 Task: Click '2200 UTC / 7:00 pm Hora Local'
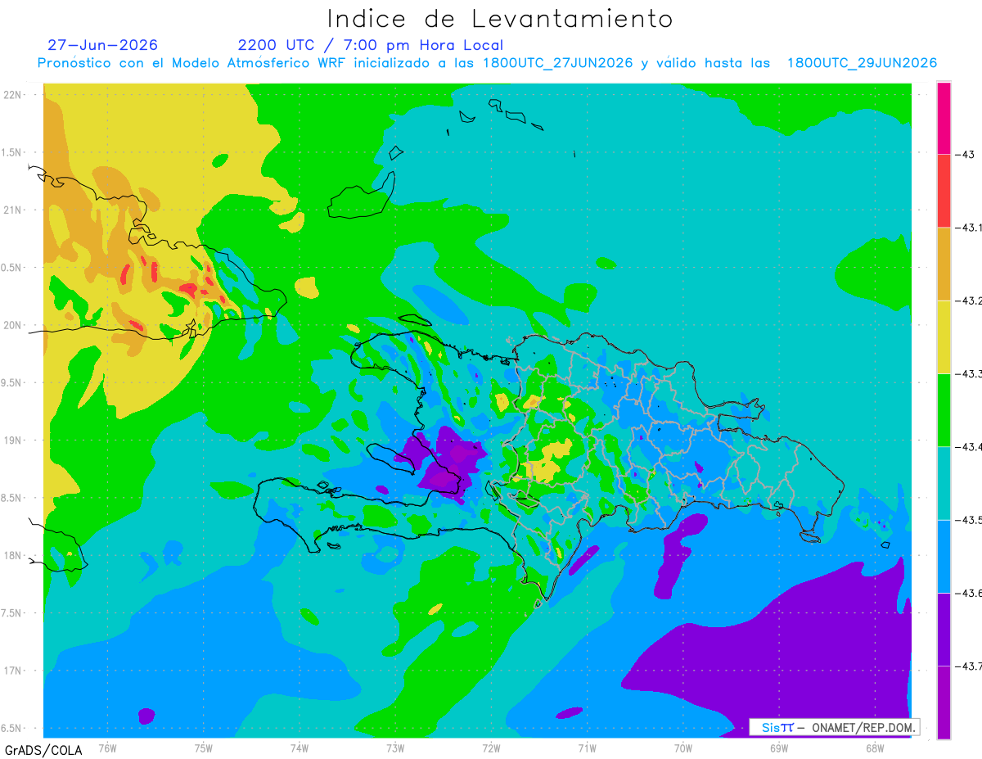(371, 45)
